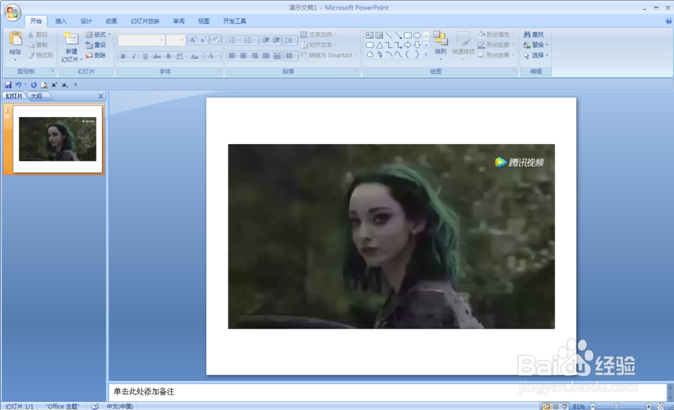The image size is (674, 410).
Task: Open the 替换 replace dropdown
Action: tap(536, 44)
